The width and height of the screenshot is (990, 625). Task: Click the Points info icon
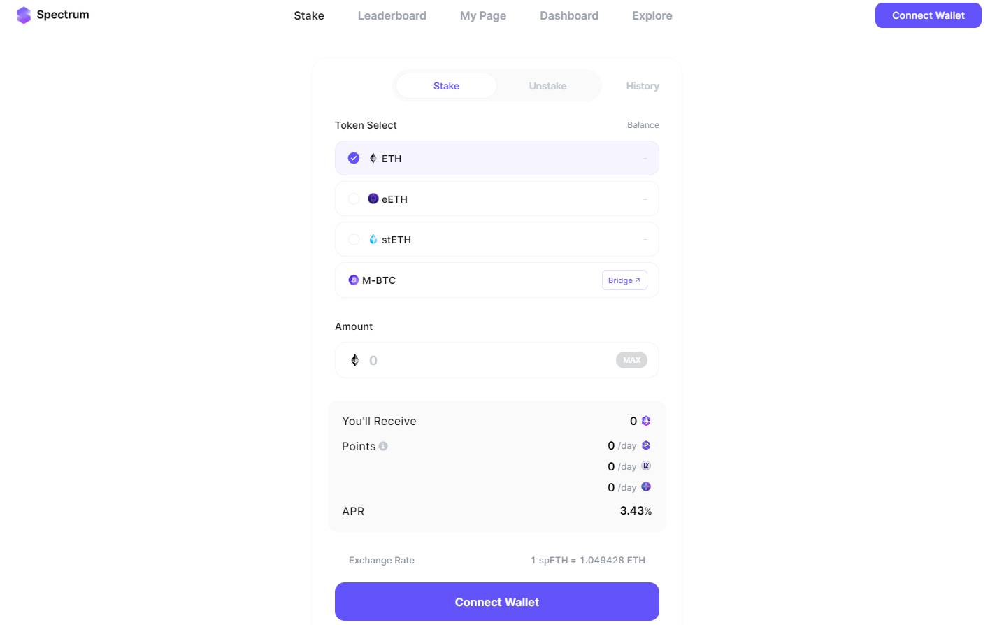tap(383, 446)
